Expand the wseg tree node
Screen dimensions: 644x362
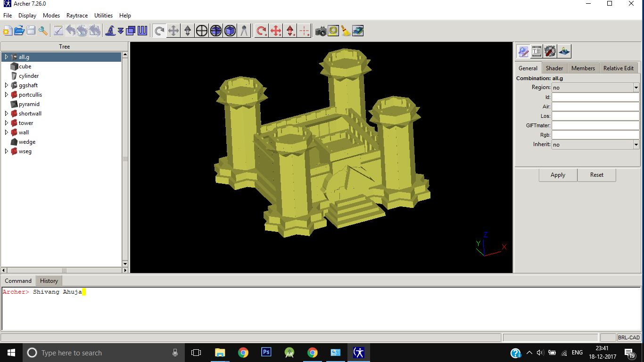click(x=7, y=151)
